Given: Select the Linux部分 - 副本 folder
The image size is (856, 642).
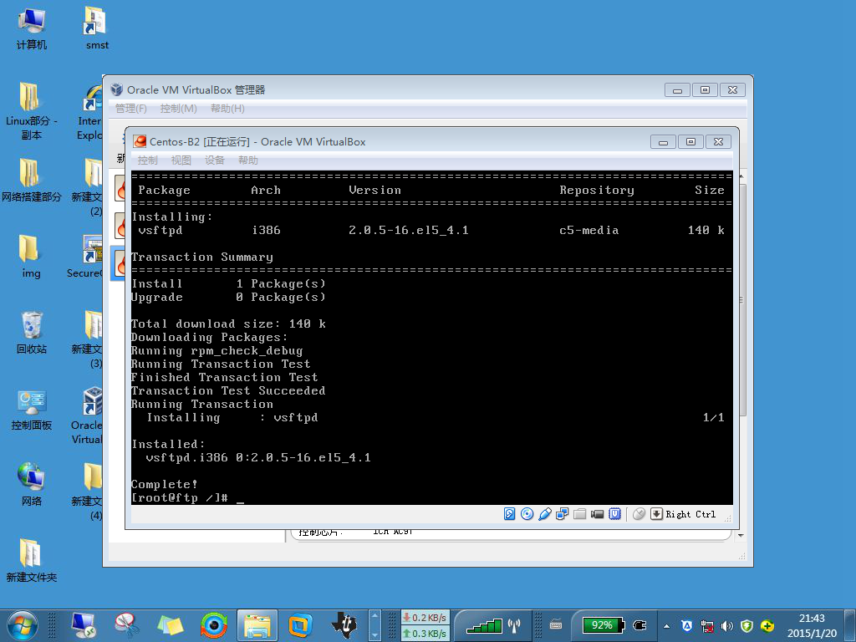Looking at the screenshot, I should click(x=31, y=111).
